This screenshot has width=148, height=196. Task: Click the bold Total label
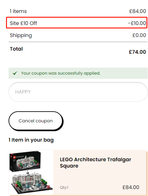point(16,49)
